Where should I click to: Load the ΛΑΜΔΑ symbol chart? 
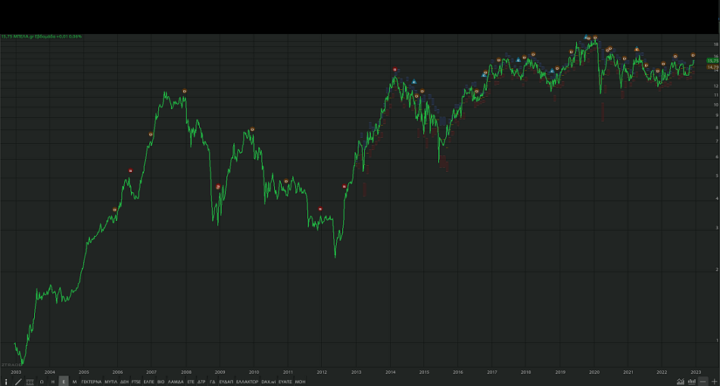(x=176, y=382)
